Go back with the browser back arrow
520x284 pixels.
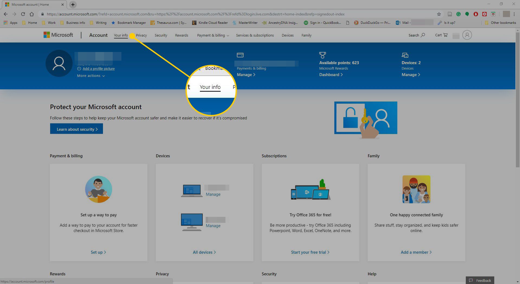coord(6,14)
